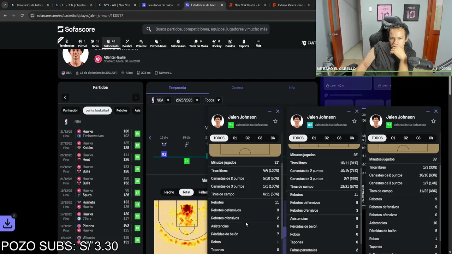This screenshot has width=452, height=254.
Task: Select C1 quarter in first popup
Action: (x=235, y=138)
